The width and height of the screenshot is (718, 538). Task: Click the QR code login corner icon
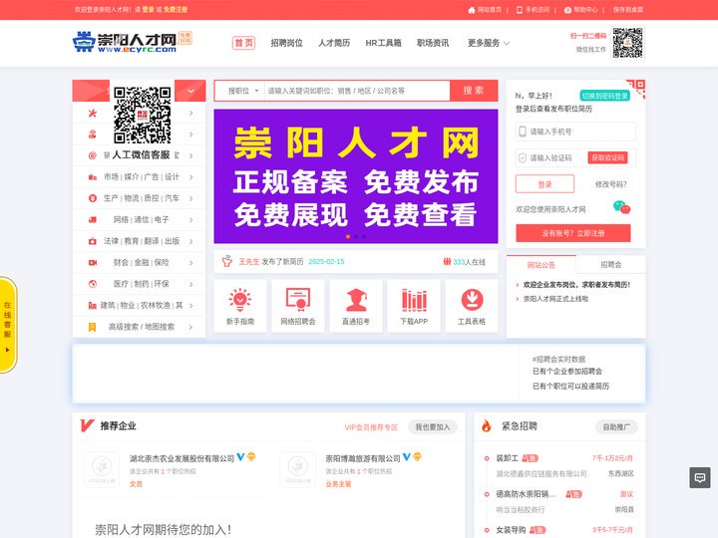coord(636,89)
